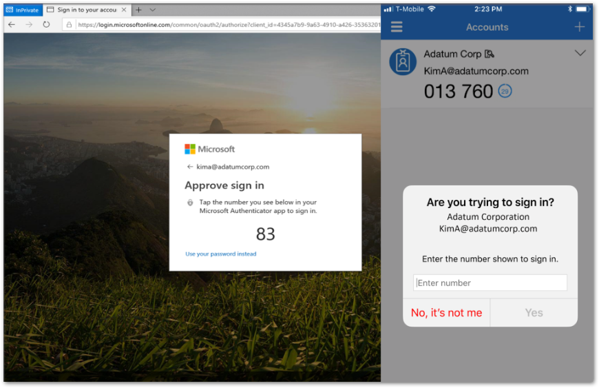Tap the battery status icon
Screen dimensions: 599x388
tap(583, 9)
